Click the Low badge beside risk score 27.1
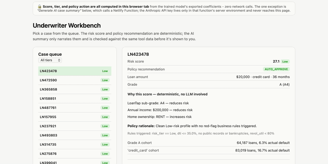This screenshot has height=164, width=328. [x=285, y=62]
